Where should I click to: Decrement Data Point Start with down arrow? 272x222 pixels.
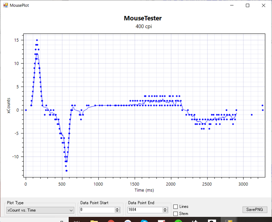[117, 211]
